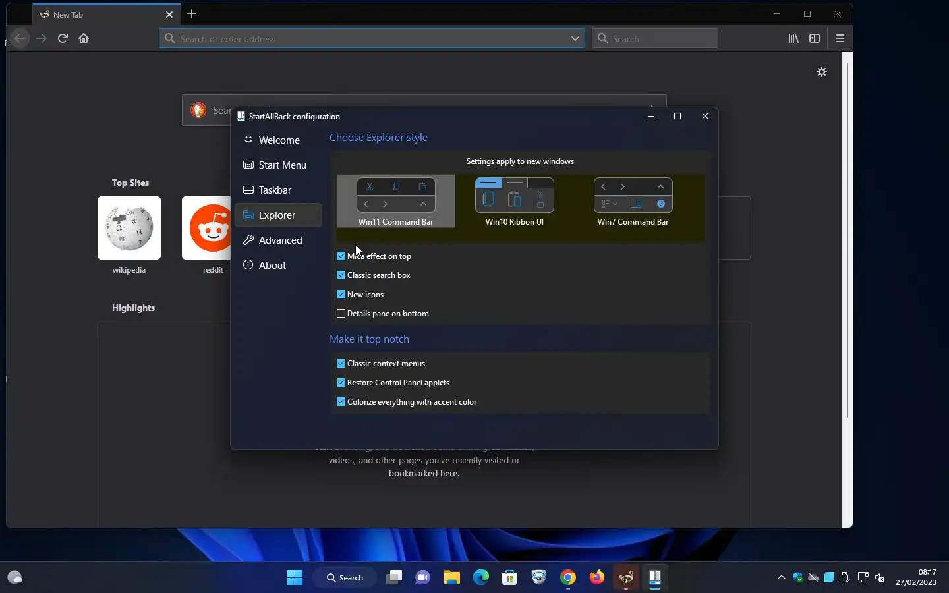
Task: Open weather widget in taskbar corner
Action: [x=15, y=578]
